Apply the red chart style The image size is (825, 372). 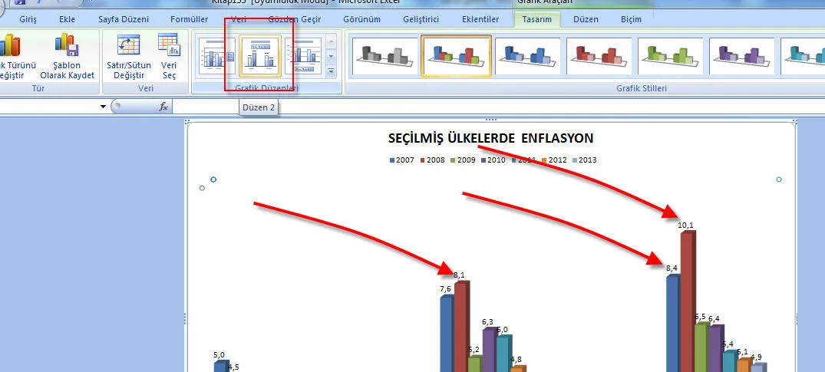pyautogui.click(x=599, y=56)
